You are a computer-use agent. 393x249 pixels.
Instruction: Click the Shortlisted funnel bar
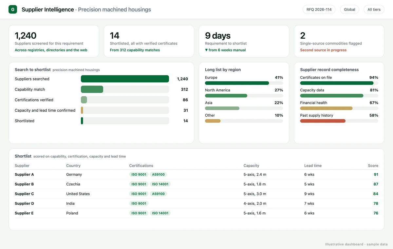(x=125, y=121)
